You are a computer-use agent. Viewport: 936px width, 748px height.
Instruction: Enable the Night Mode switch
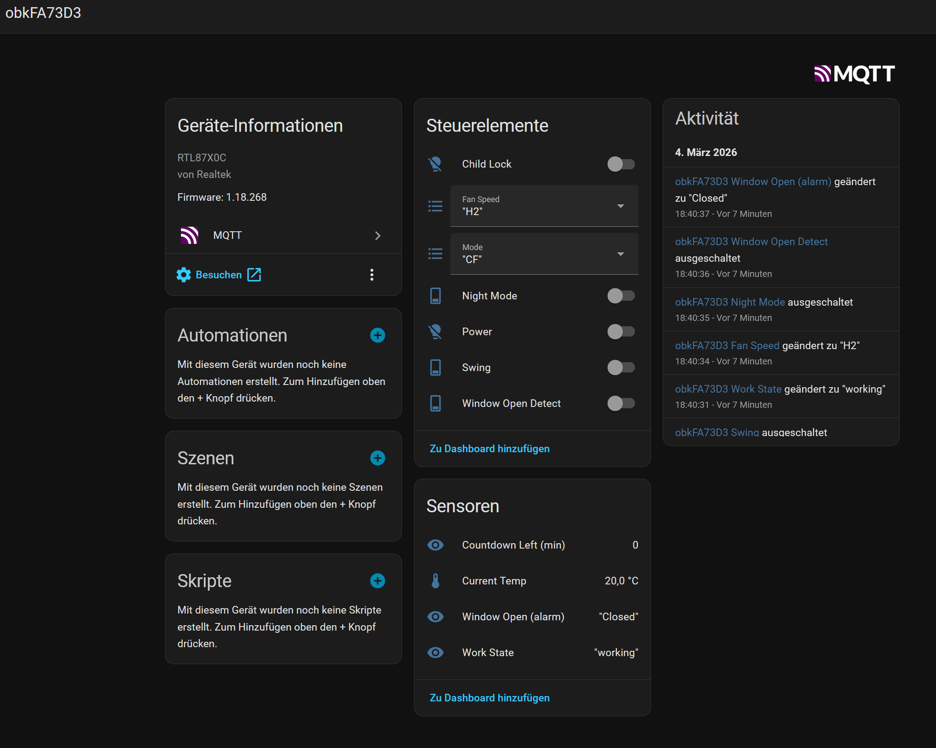point(621,296)
